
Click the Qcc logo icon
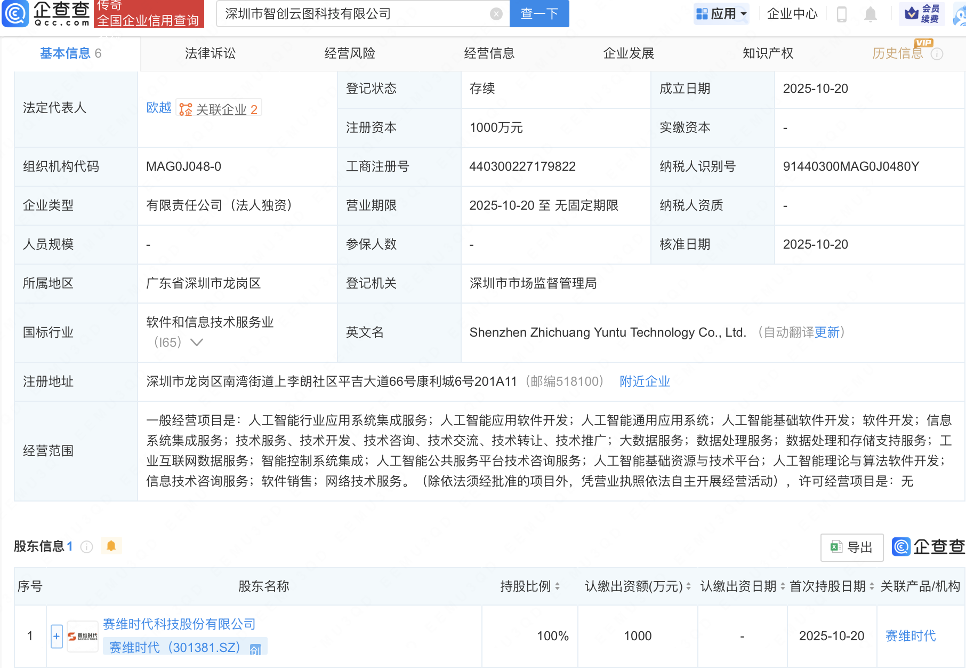(x=16, y=13)
